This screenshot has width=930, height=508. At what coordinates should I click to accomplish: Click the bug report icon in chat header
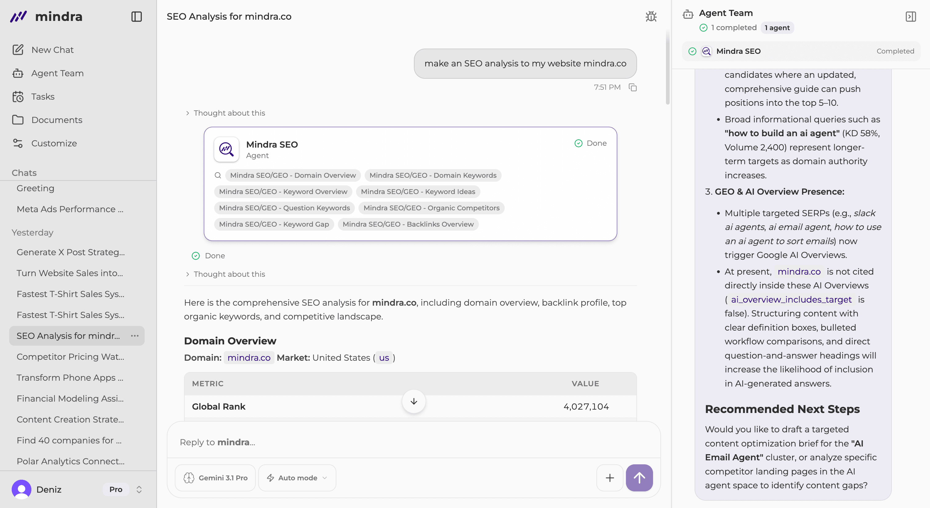651,17
